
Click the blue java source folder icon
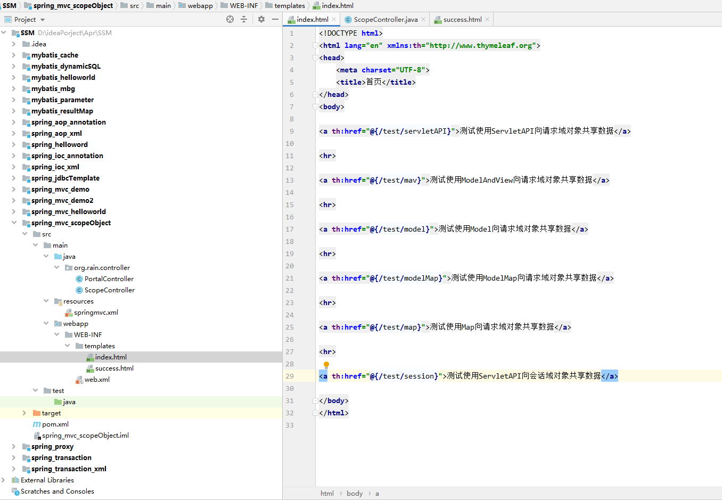(x=58, y=257)
